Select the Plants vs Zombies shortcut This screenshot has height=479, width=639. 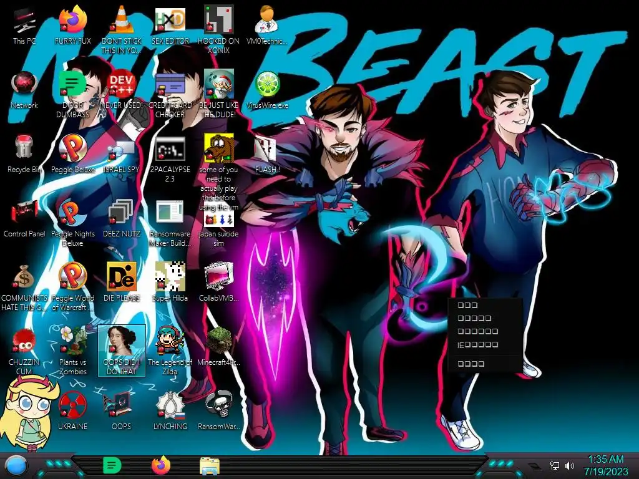coord(72,351)
